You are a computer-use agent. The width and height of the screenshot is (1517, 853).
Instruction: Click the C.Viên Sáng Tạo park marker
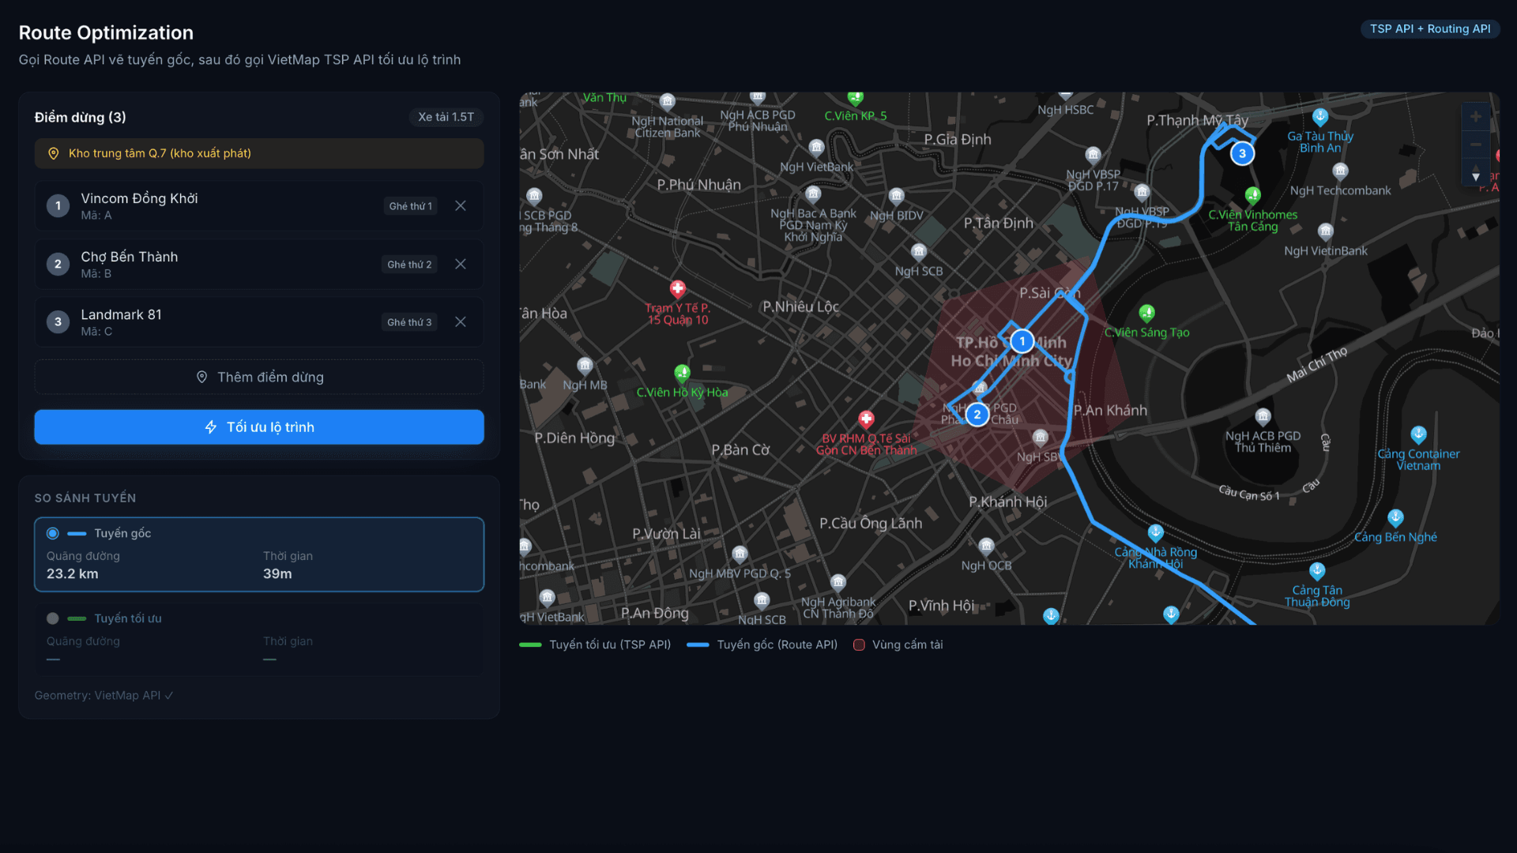point(1146,314)
